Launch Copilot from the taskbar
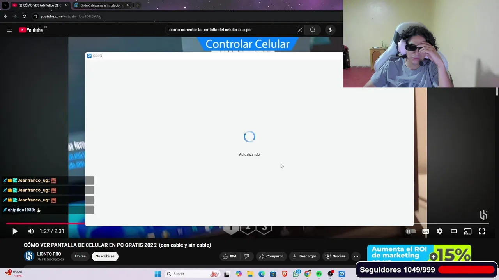This screenshot has height=280, width=499. [239, 274]
